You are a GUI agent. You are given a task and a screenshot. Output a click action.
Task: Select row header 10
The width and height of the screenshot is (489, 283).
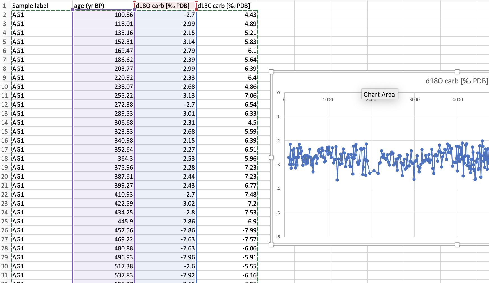[x=5, y=86]
